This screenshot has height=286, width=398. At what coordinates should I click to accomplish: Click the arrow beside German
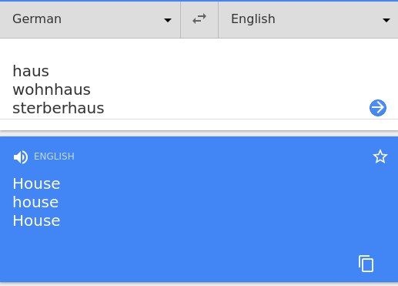click(168, 20)
